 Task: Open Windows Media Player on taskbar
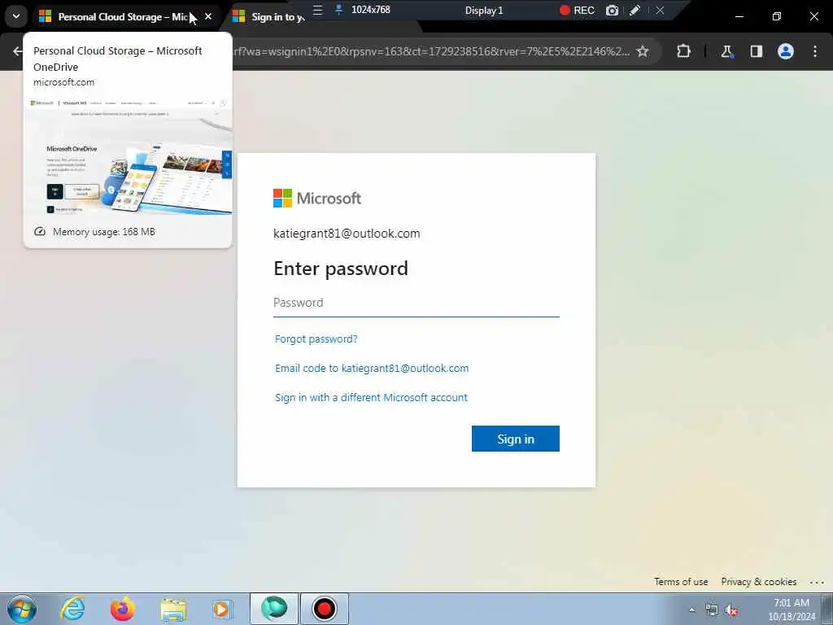click(221, 609)
